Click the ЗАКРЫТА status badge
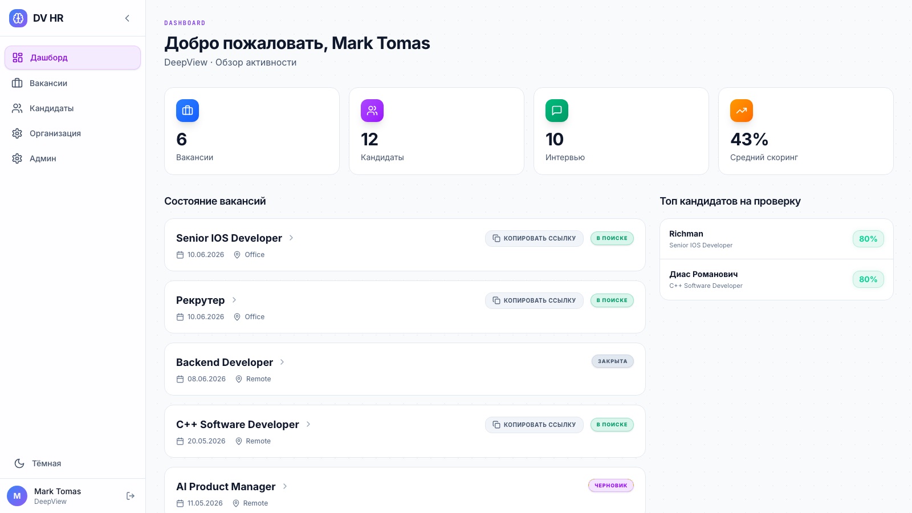 pos(613,361)
